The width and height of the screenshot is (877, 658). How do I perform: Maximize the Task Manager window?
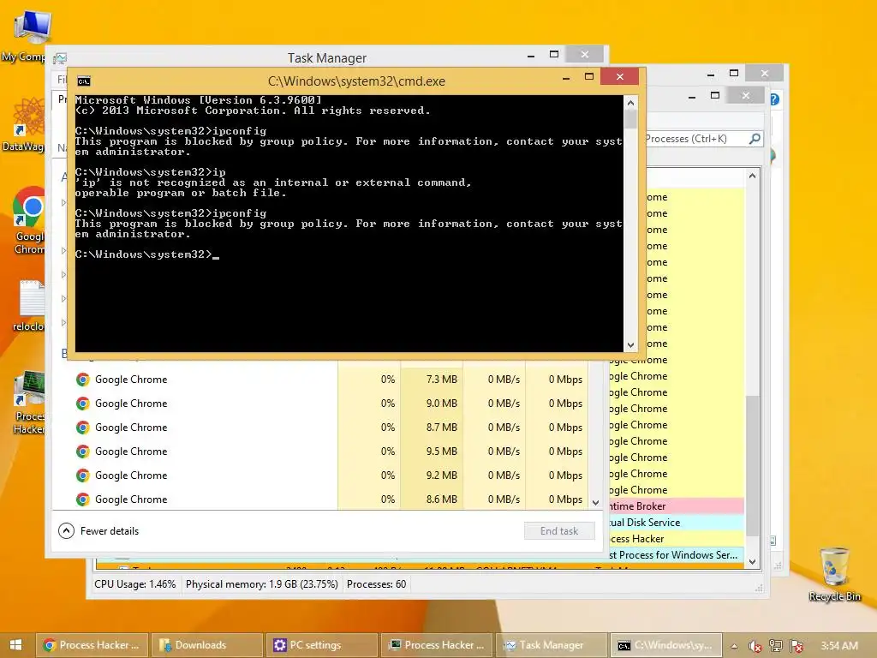click(554, 54)
